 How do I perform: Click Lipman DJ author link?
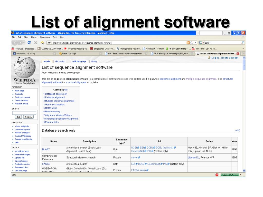[194, 157]
